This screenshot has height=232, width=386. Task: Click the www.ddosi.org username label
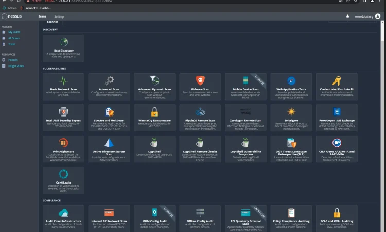[363, 16]
